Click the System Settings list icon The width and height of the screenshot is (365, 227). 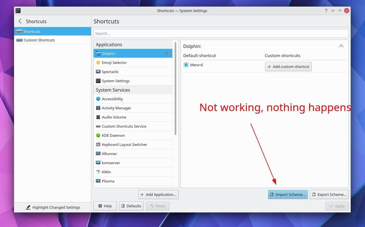(x=98, y=81)
